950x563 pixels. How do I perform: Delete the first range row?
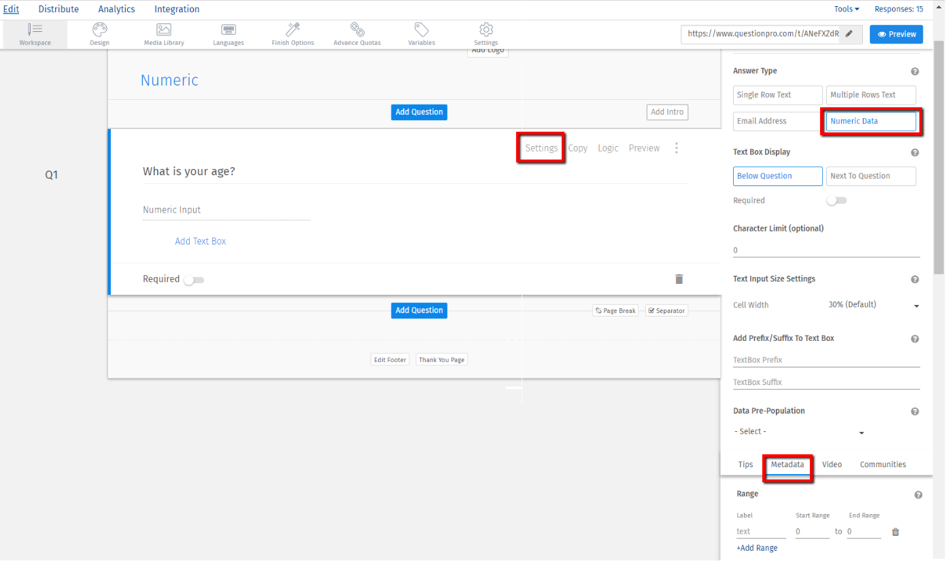click(895, 532)
